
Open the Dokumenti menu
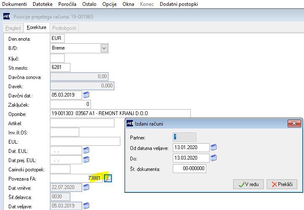[x=14, y=4]
